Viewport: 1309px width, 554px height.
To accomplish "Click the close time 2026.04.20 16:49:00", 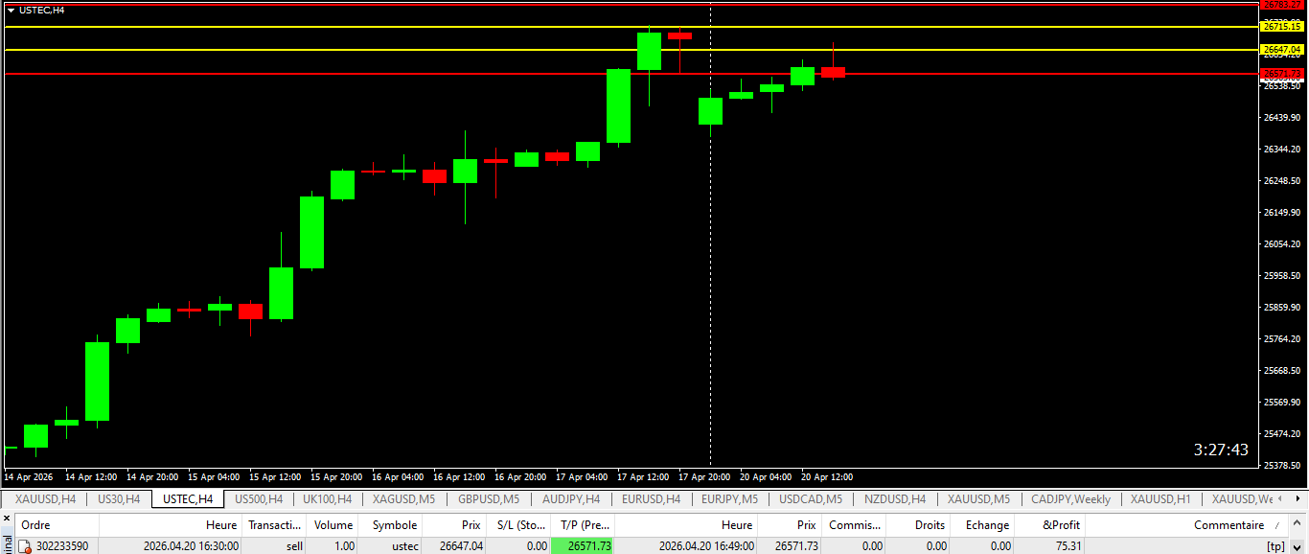I will pyautogui.click(x=706, y=546).
